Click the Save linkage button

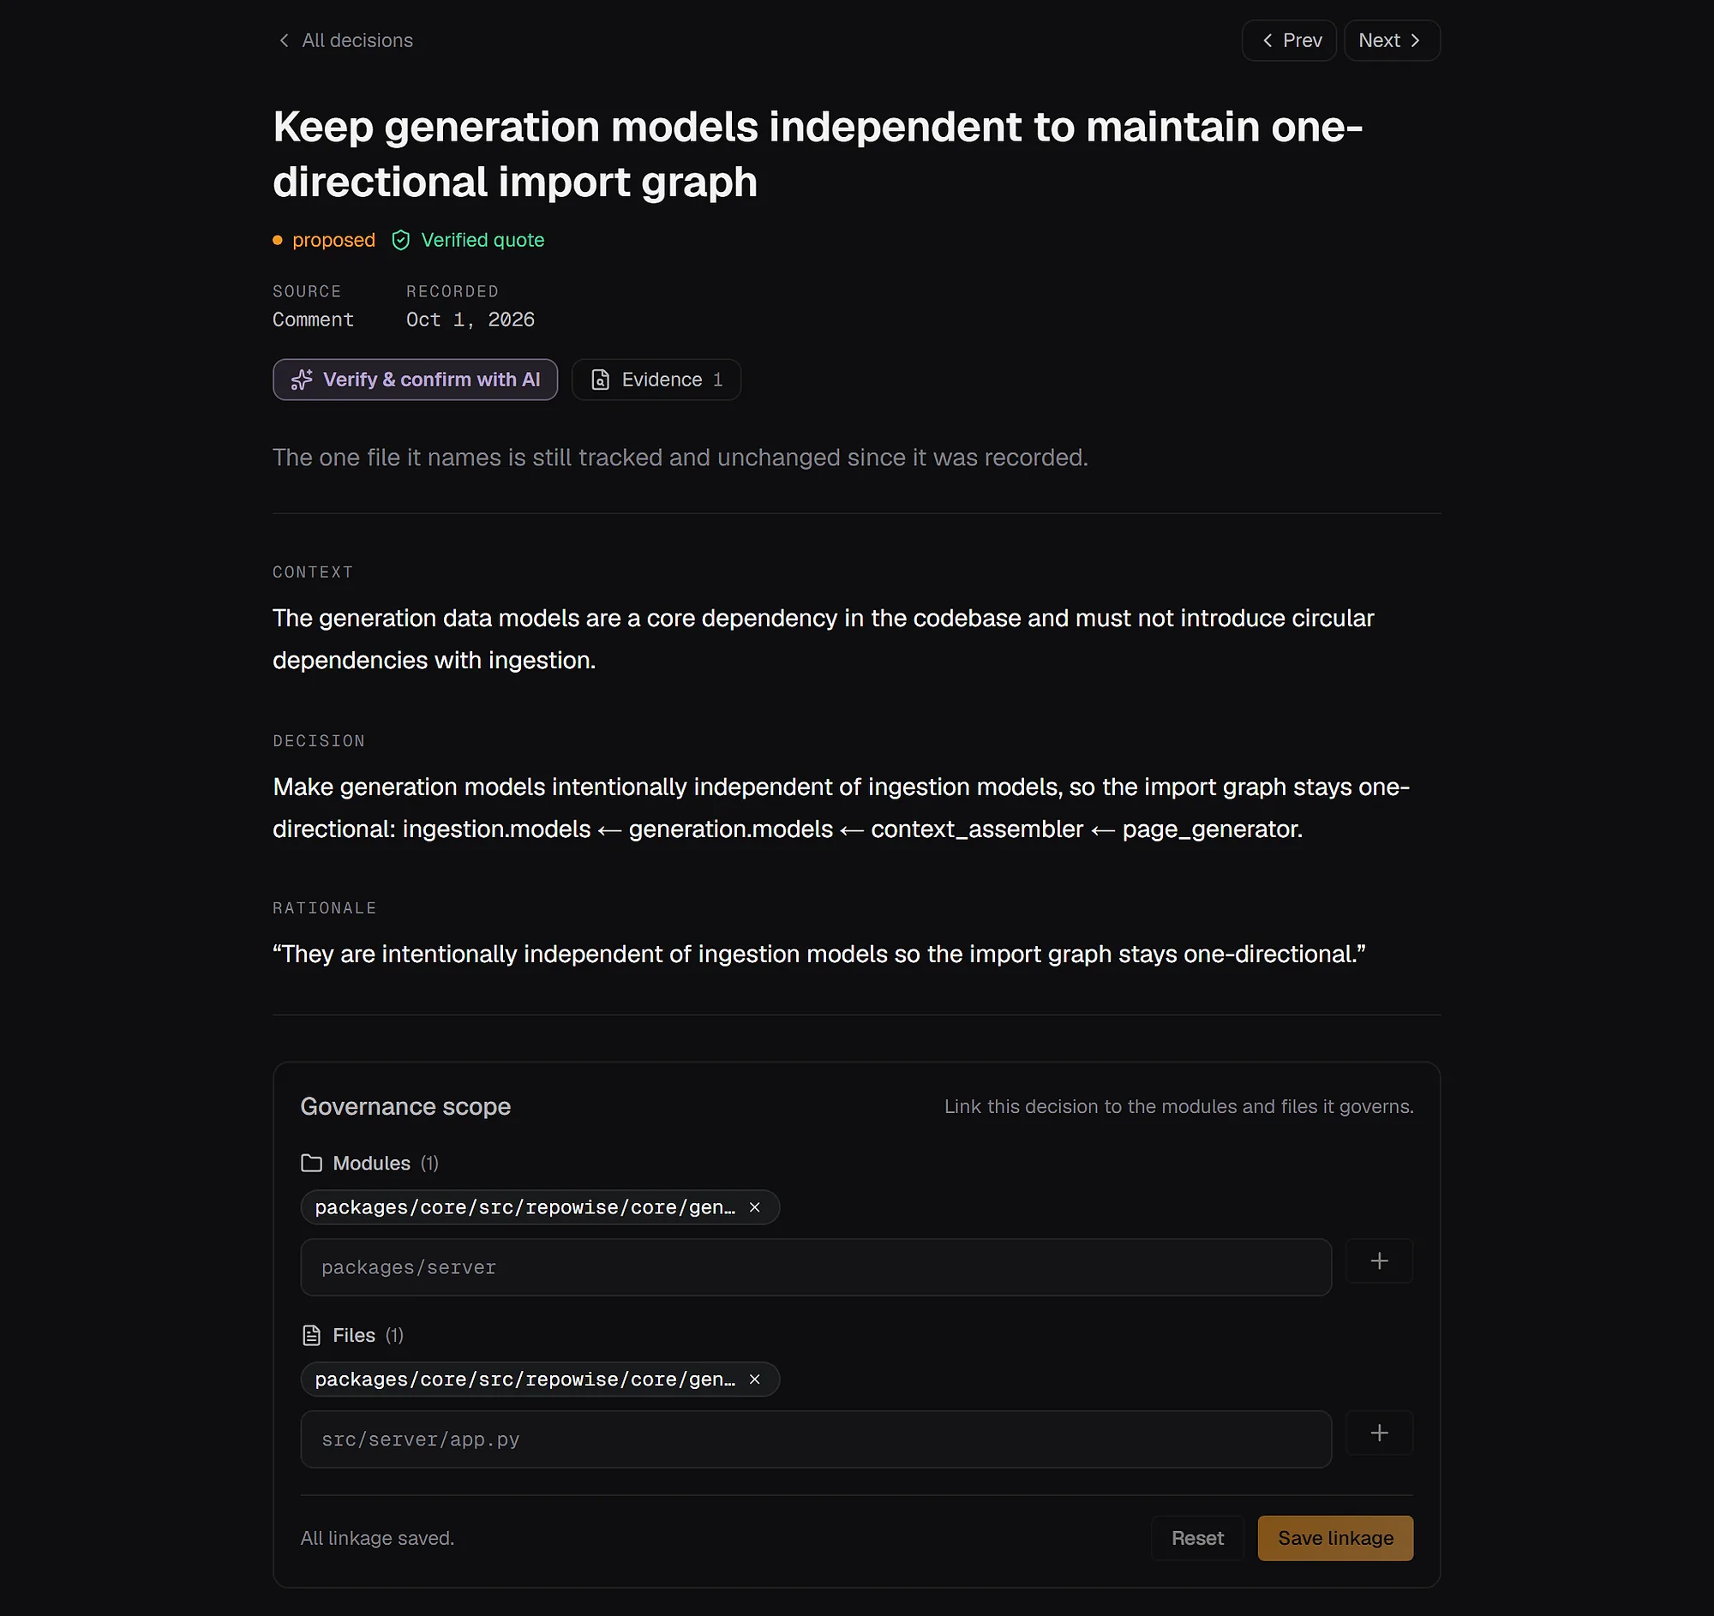tap(1335, 1538)
